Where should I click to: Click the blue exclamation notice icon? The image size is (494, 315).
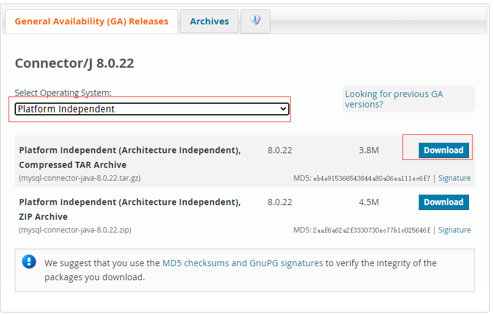point(29,262)
